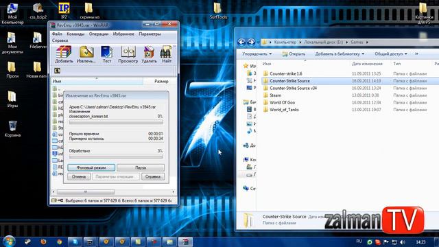Screen dimensions: 439x247
Task: Click the Обработано total progress bar
Action: 116,156
